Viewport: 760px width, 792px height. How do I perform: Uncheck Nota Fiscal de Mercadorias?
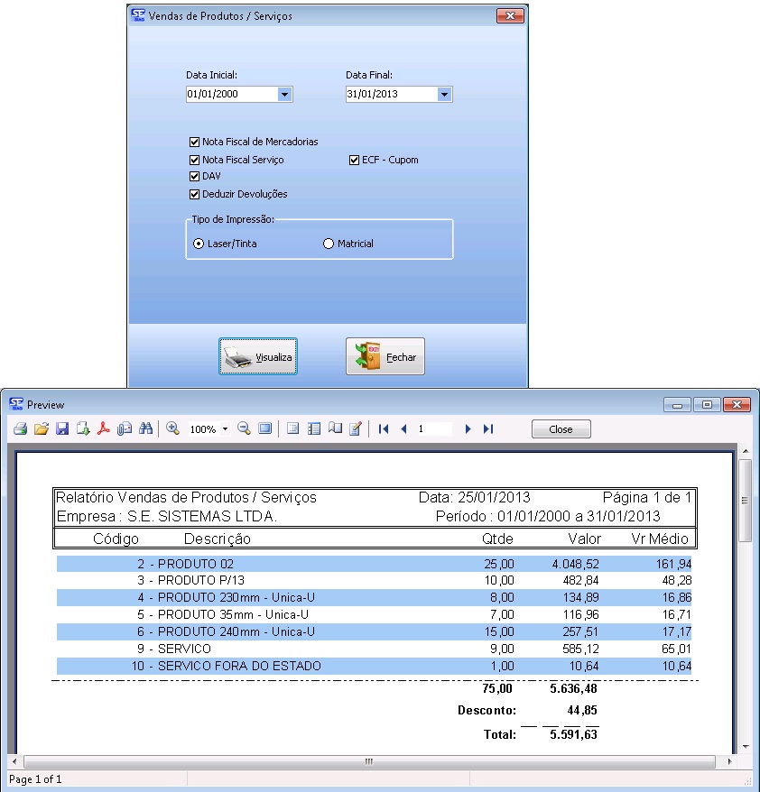pyautogui.click(x=194, y=142)
